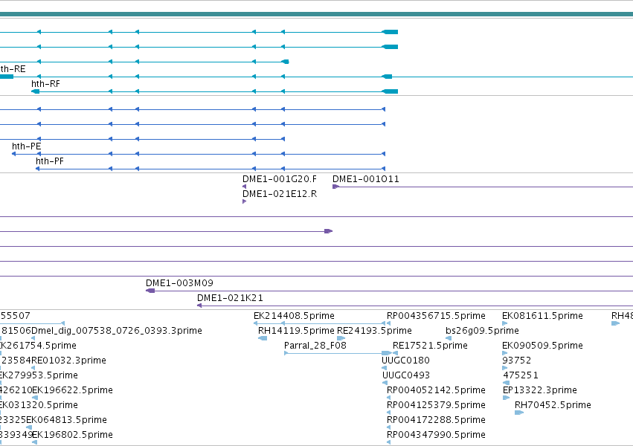The image size is (633, 446).
Task: Select the hth-RF transcript label
Action: (45, 84)
